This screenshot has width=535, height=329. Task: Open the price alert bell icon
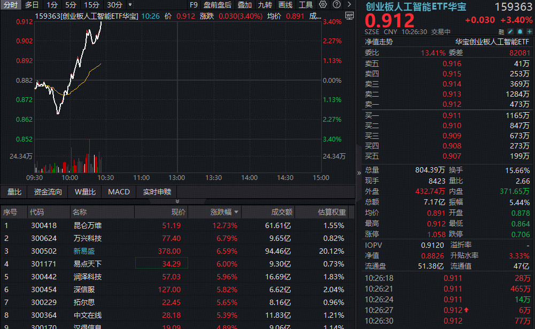coord(520,32)
